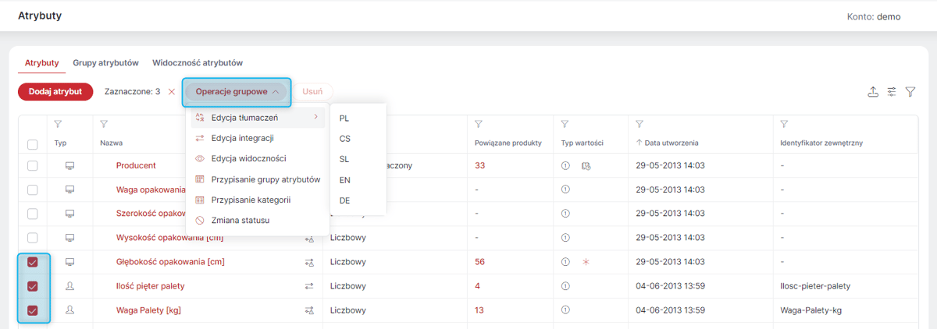937x329 pixels.
Task: Switch to Grupy atrybutów tab
Action: point(106,62)
